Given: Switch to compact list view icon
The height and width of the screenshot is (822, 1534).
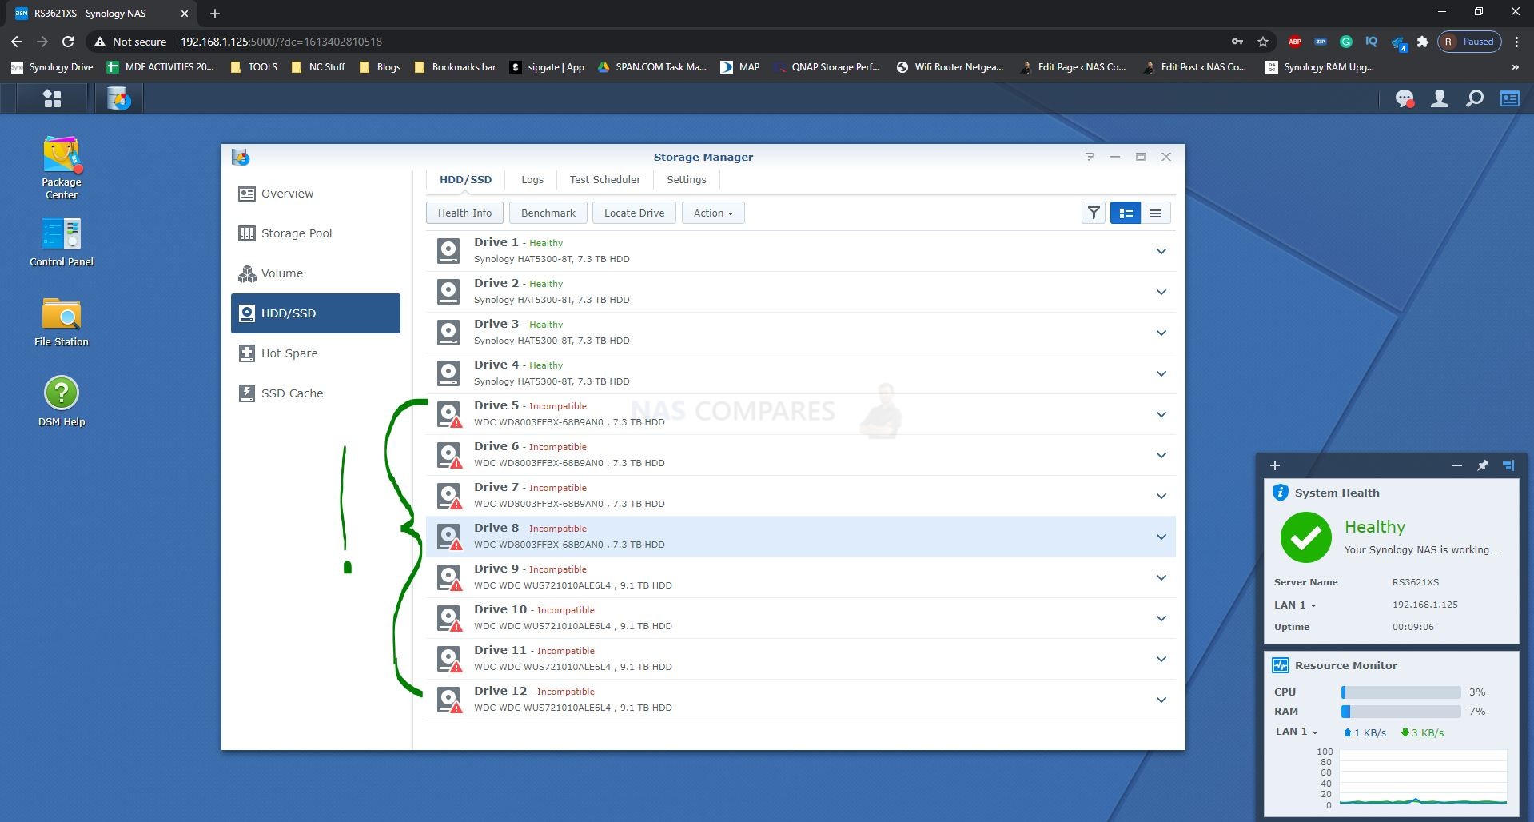Looking at the screenshot, I should pos(1156,213).
